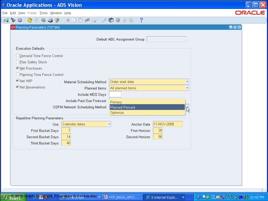
Task: Open the Edit menu
Action: point(13,13)
